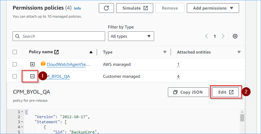Sort the Attached entities column arrow
The height and width of the screenshot is (134, 261).
click(239, 52)
